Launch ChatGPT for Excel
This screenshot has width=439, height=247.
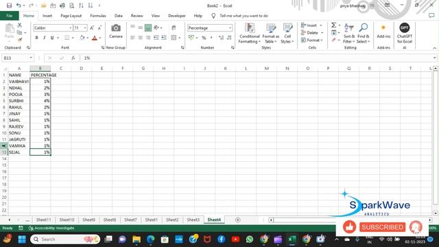click(x=404, y=34)
